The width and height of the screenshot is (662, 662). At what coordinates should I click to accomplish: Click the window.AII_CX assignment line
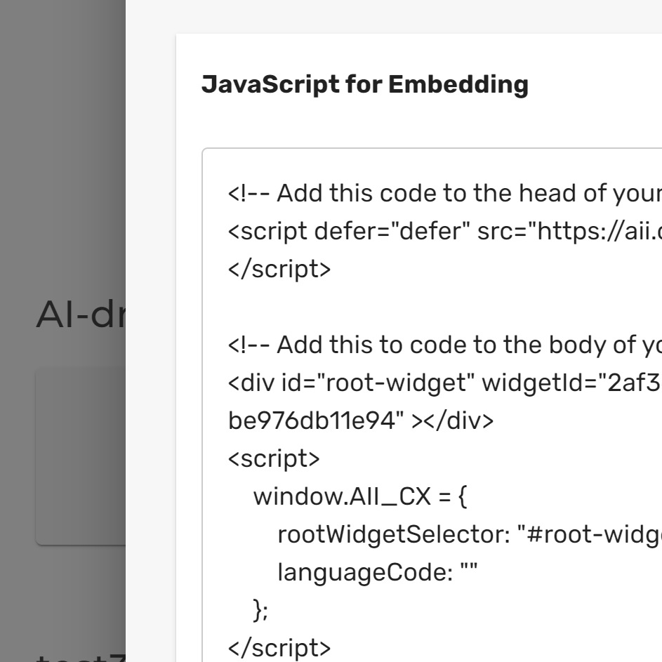pos(359,497)
